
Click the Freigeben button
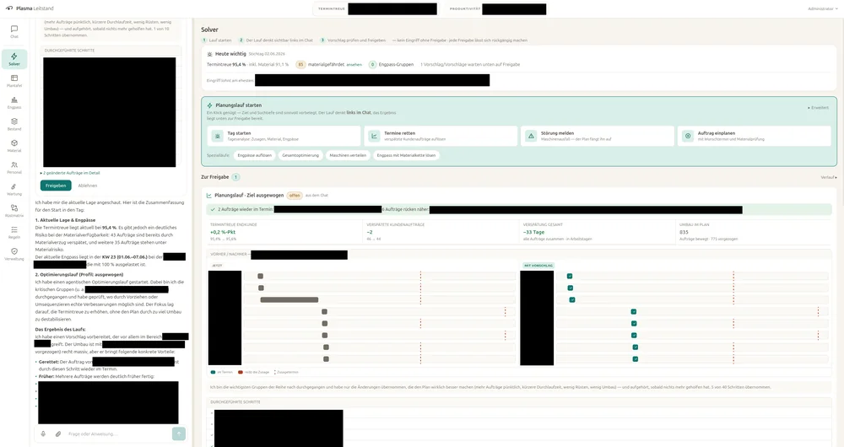point(56,186)
